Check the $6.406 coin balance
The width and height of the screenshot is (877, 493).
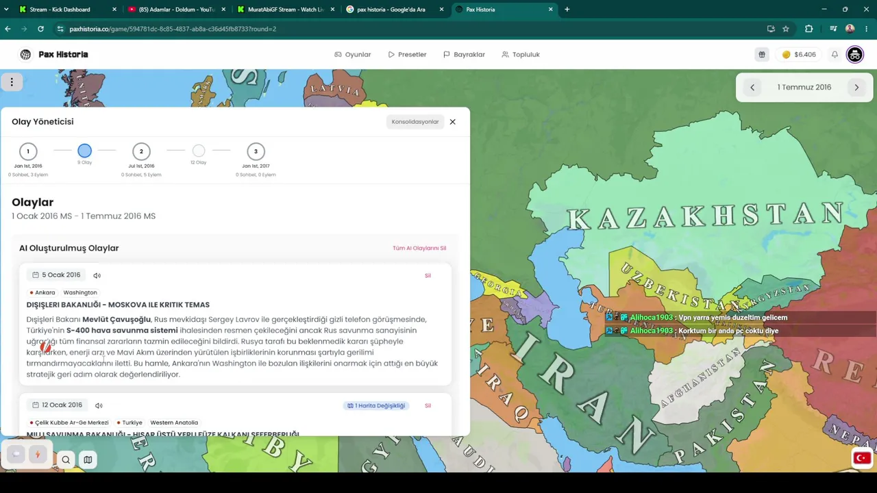[x=799, y=55]
